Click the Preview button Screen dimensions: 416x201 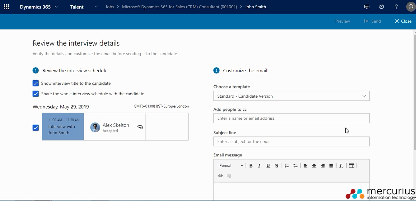[343, 21]
